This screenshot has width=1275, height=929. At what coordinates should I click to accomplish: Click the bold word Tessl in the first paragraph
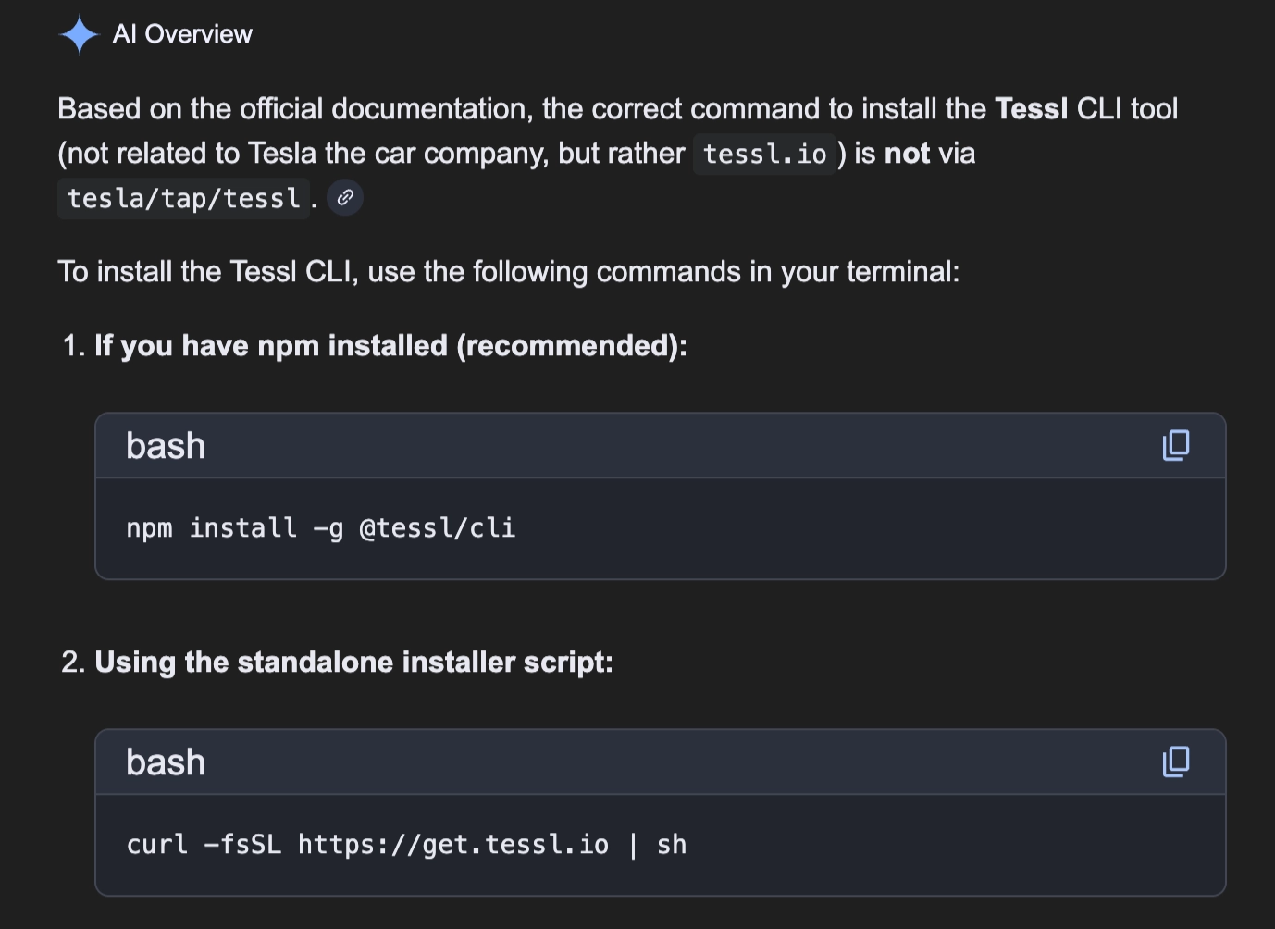coord(1031,109)
